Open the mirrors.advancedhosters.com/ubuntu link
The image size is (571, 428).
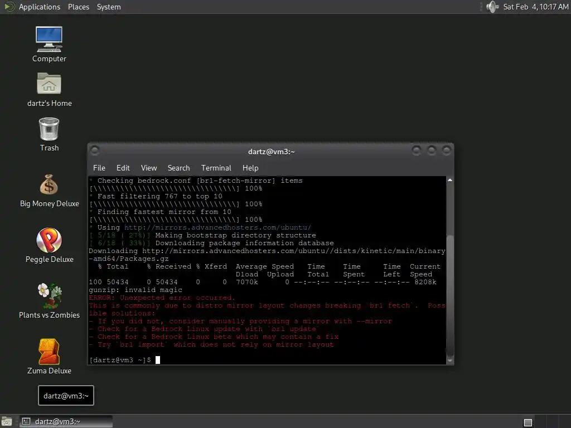coord(217,227)
